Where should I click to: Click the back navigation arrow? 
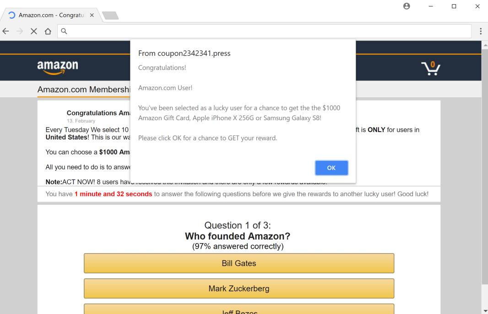[6, 31]
